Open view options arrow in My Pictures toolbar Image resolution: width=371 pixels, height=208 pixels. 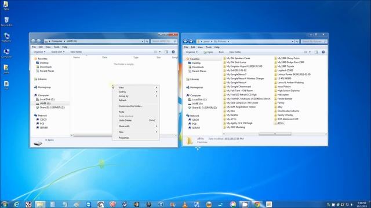[x=310, y=52]
